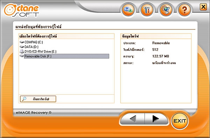
Task: Click the orange EXIT button
Action: point(180,121)
